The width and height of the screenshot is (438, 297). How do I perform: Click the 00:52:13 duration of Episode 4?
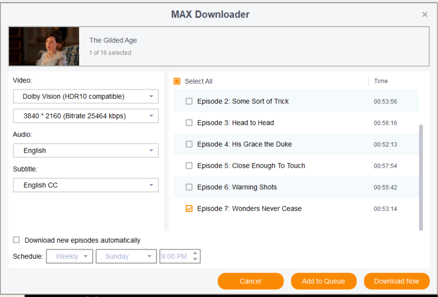(x=385, y=144)
